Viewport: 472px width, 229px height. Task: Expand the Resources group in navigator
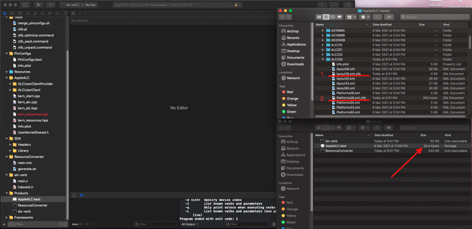[7, 72]
